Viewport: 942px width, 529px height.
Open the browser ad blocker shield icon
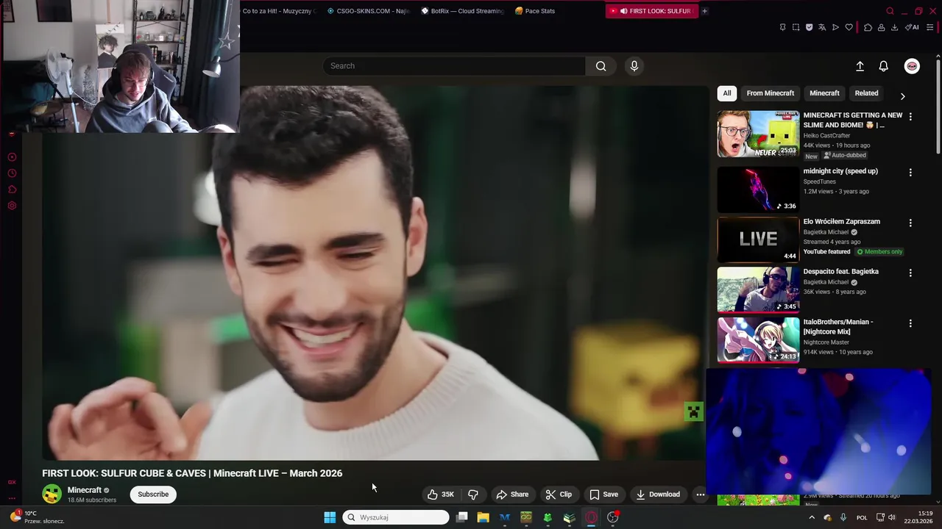click(809, 27)
